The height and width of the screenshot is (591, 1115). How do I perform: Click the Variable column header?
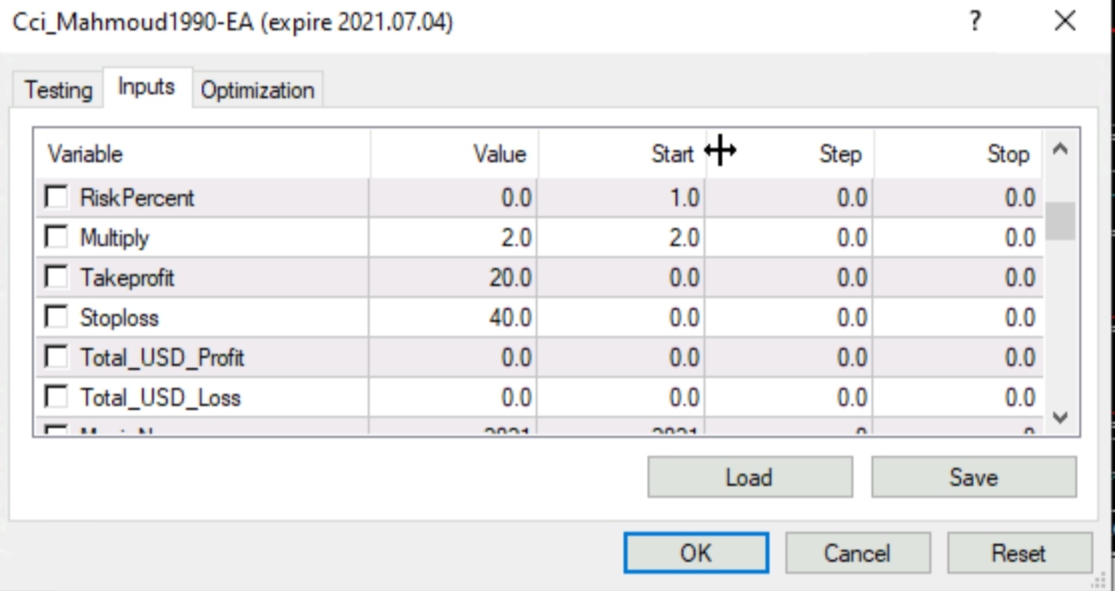(x=203, y=154)
